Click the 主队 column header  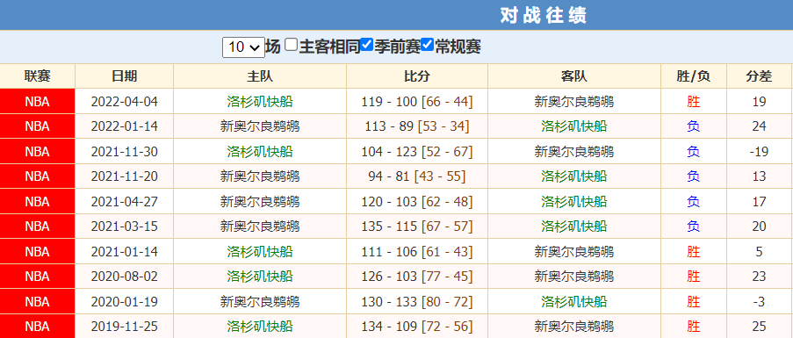click(x=260, y=76)
